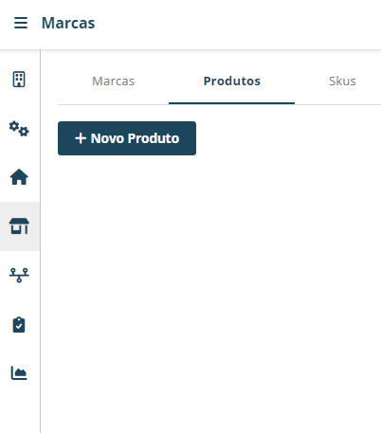Viewport: 381px width, 433px height.
Task: Click the Novo Produto button
Action: point(127,138)
